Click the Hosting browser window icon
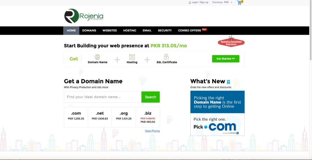Viewport: 312px width, 160px height. pyautogui.click(x=132, y=57)
